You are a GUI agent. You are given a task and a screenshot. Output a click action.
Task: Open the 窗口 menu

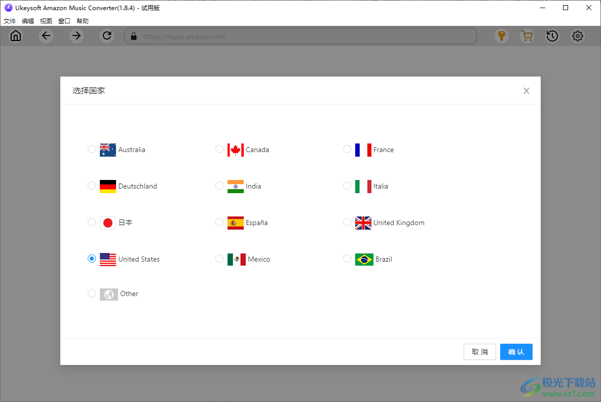click(x=64, y=21)
